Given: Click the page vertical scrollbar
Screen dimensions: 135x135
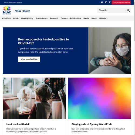Looking at the screenshot, I should tap(134, 67).
